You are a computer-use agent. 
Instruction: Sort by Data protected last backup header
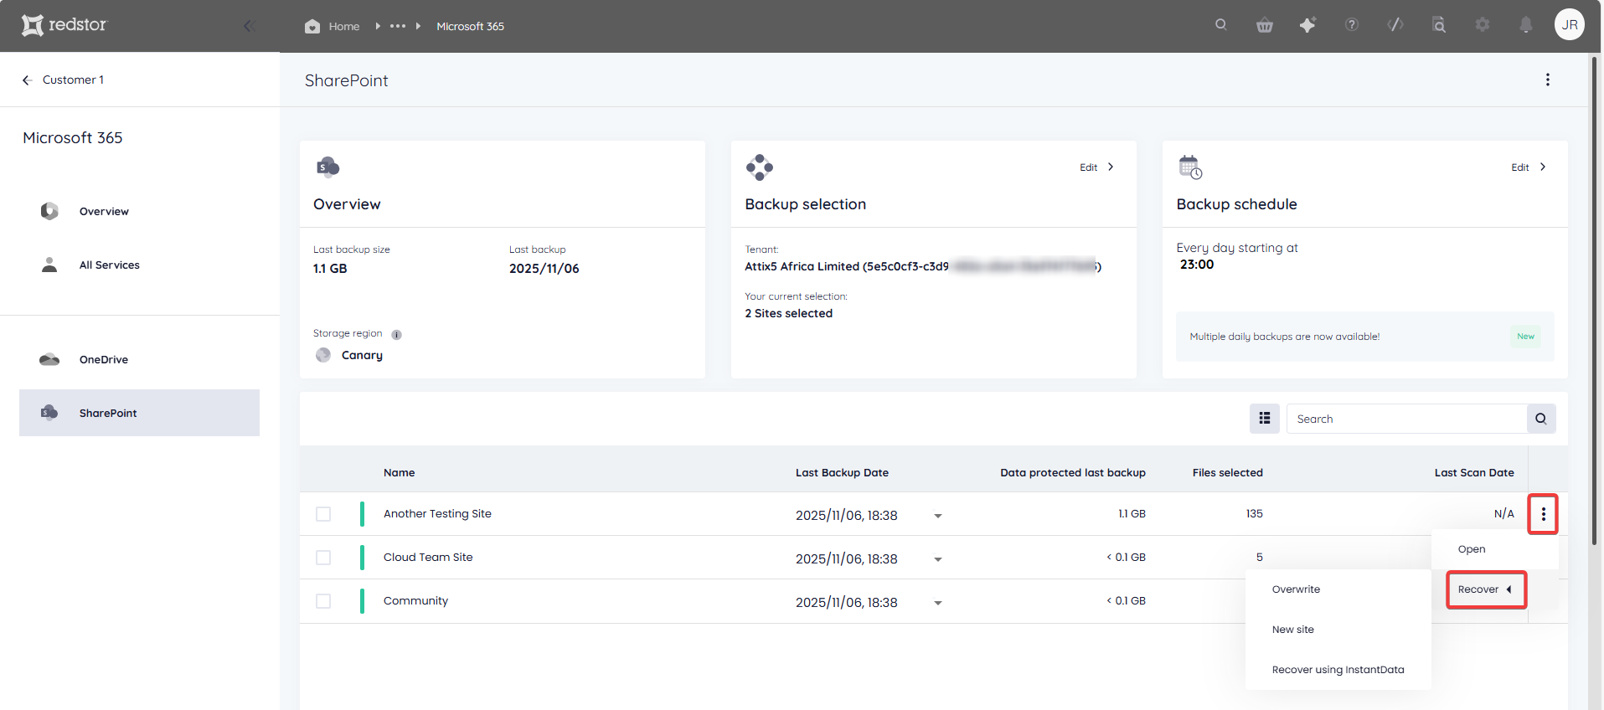coord(1072,472)
